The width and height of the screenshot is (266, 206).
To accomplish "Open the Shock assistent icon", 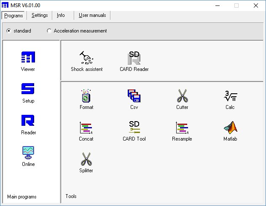I will (x=86, y=58).
